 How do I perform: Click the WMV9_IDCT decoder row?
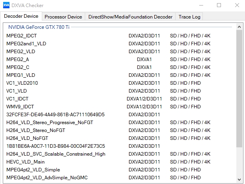20,107
